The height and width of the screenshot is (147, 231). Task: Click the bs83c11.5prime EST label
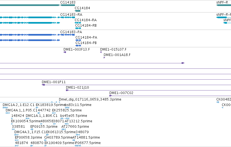coord(78,105)
